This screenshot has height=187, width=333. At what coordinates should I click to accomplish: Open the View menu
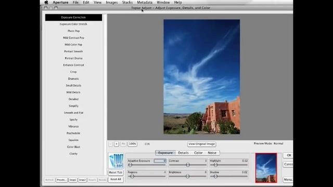point(97,3)
